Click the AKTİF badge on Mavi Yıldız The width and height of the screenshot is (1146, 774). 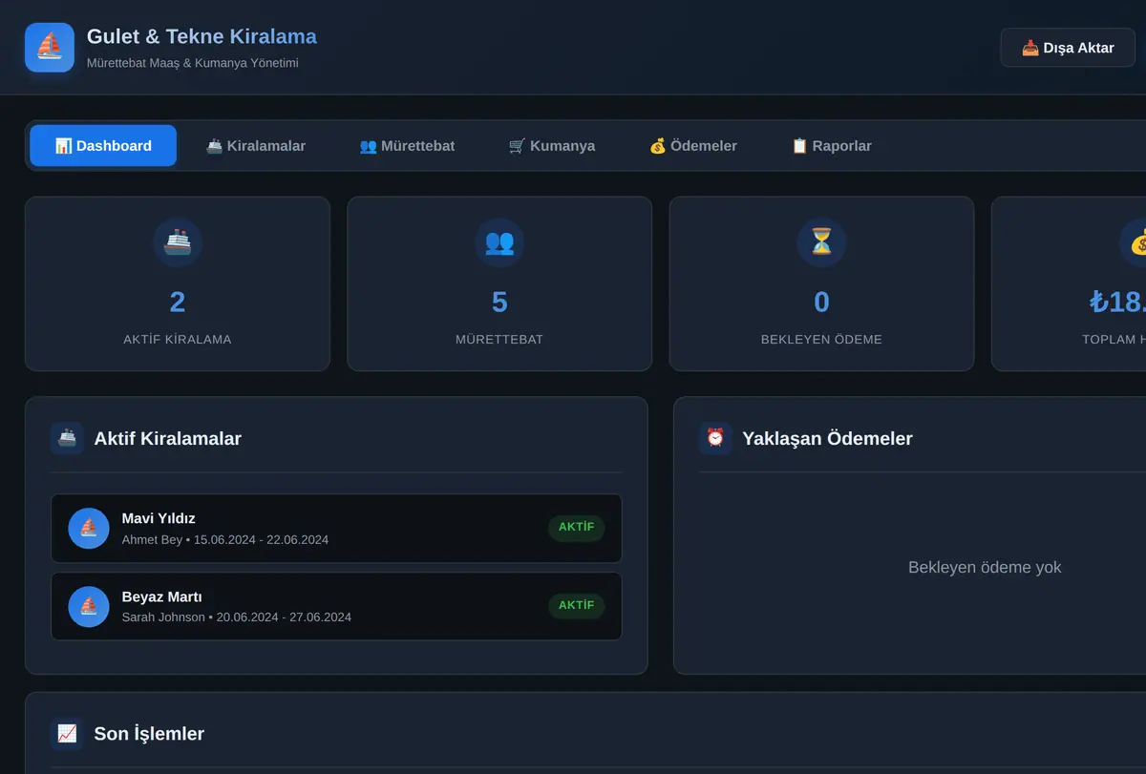(x=576, y=528)
